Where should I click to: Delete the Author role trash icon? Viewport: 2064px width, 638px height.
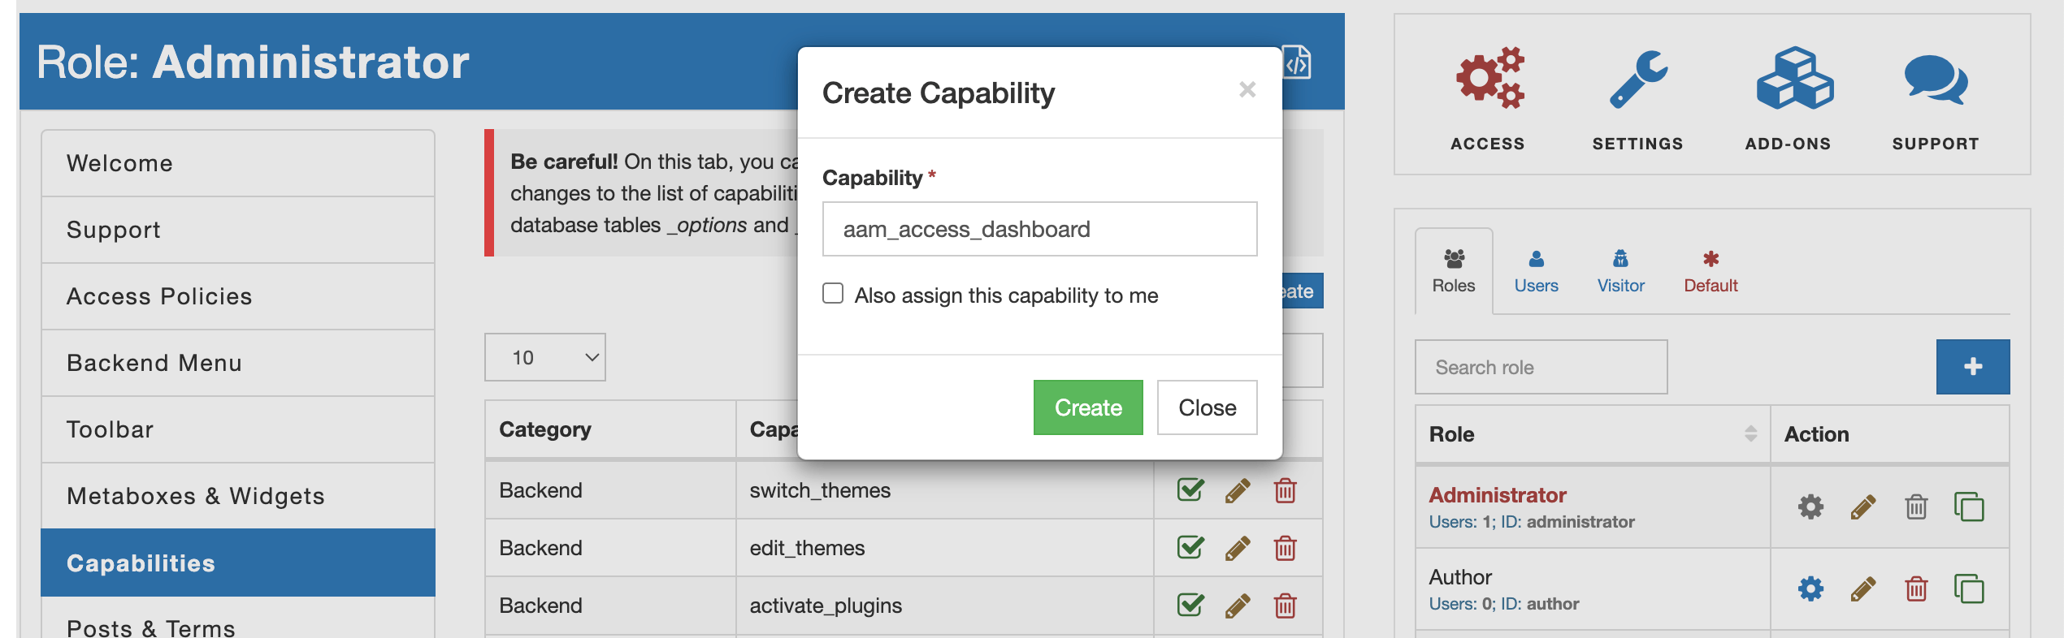point(1916,588)
